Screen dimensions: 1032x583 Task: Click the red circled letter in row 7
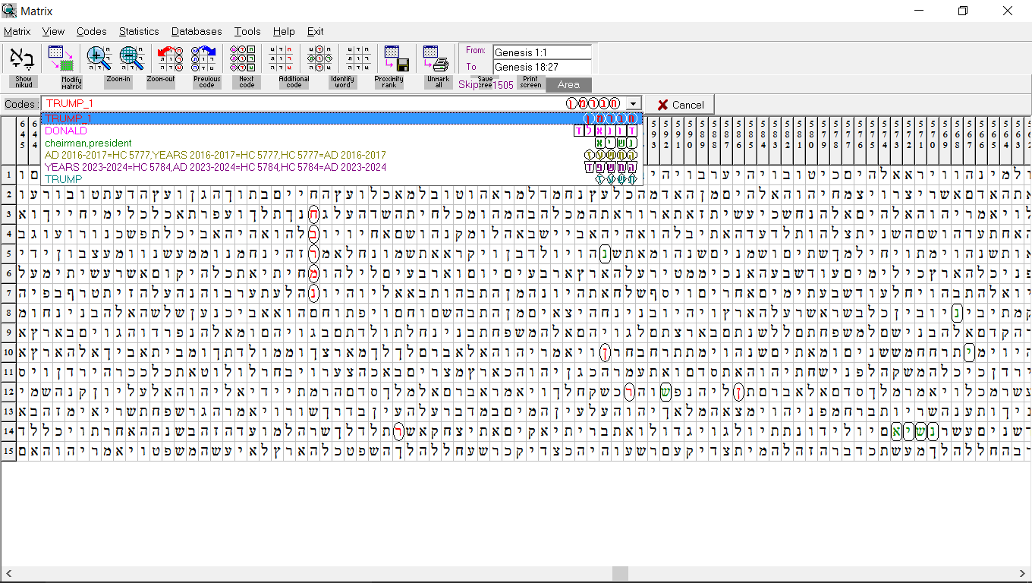coord(313,293)
